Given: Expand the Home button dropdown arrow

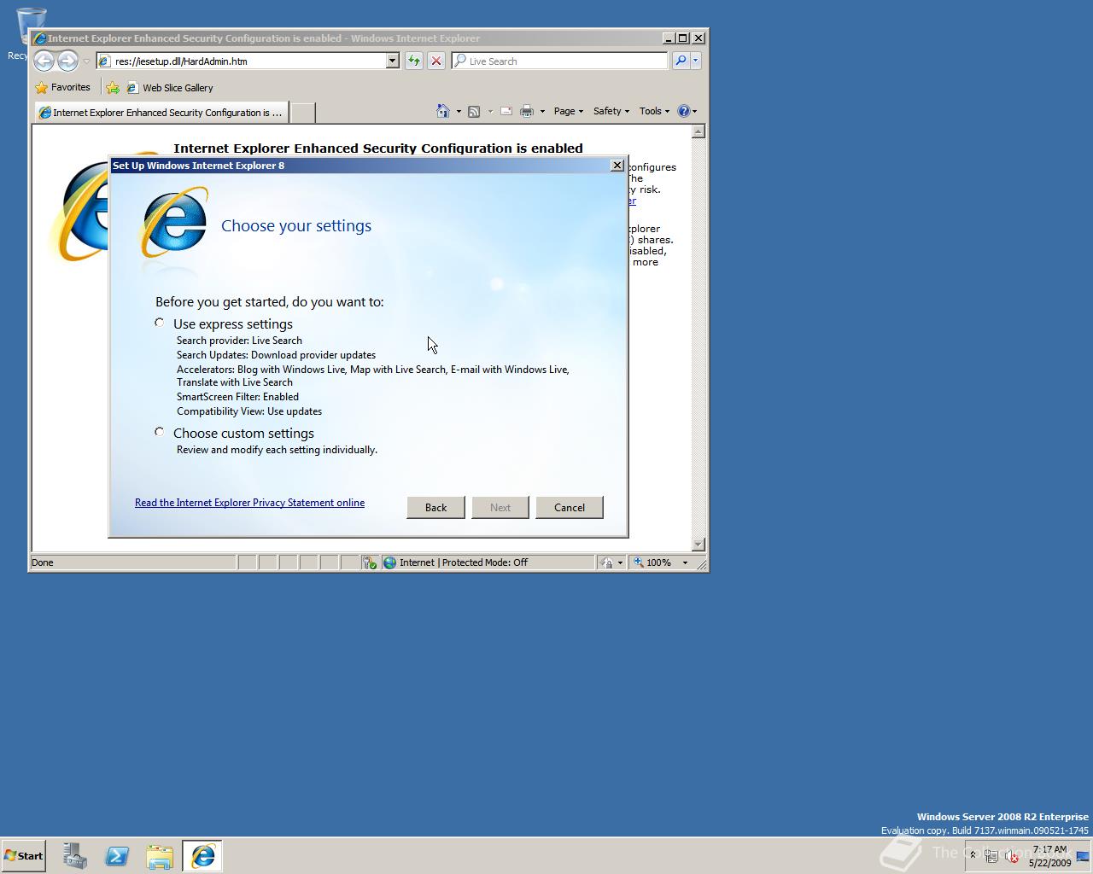Looking at the screenshot, I should coord(459,111).
